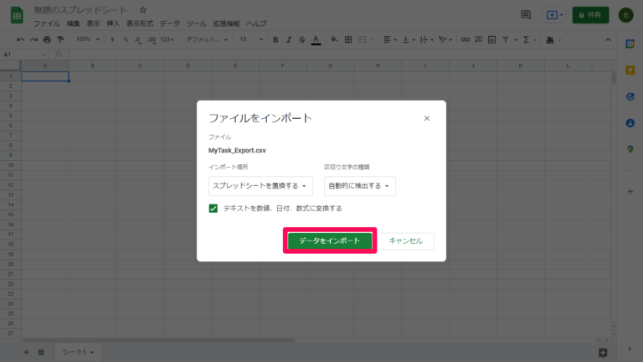Image resolution: width=643 pixels, height=362 pixels.
Task: Click the 共有 share button
Action: click(590, 15)
